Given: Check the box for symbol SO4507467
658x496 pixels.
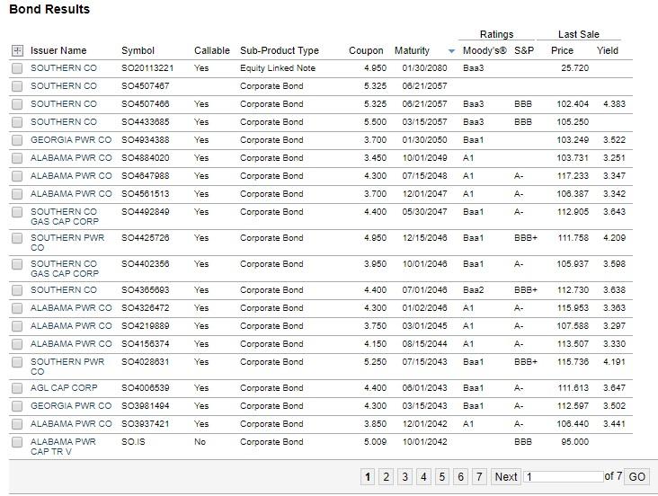Looking at the screenshot, I should [x=17, y=86].
